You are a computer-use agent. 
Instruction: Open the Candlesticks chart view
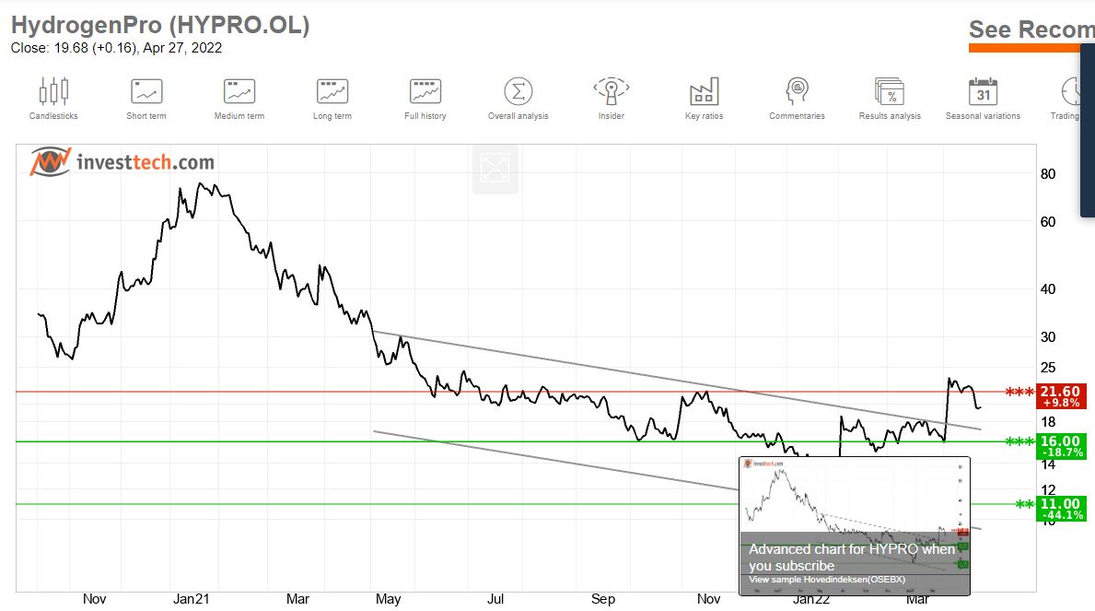[53, 99]
